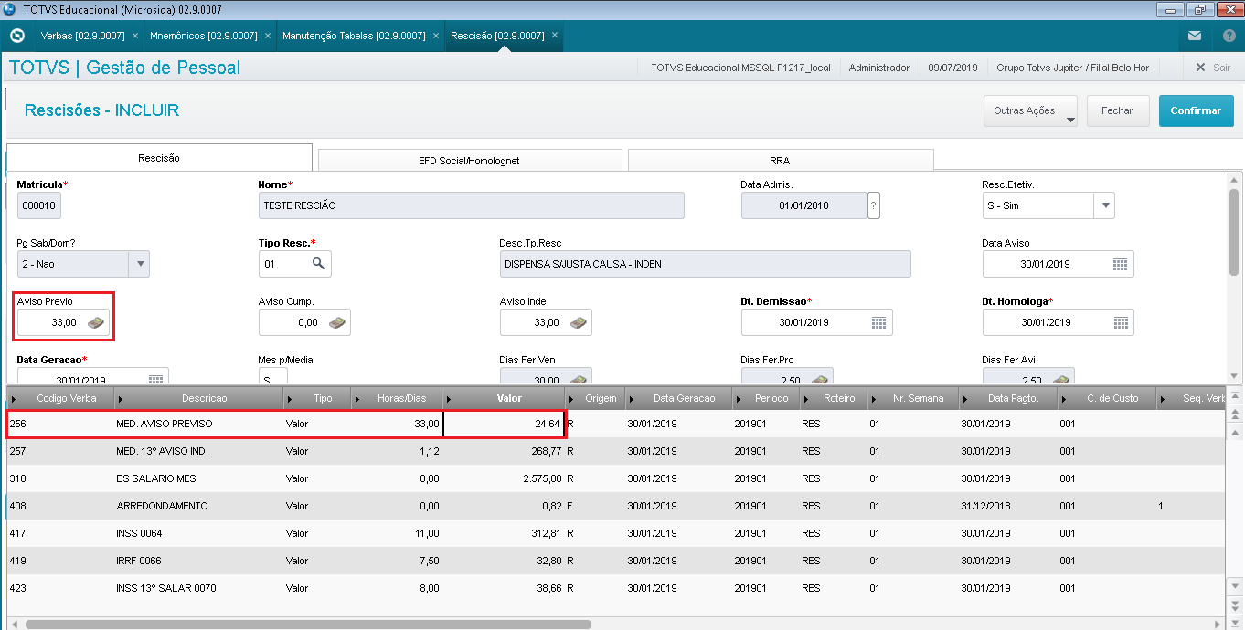
Task: Open the Dt. Homologa calendar icon
Action: 1120,322
